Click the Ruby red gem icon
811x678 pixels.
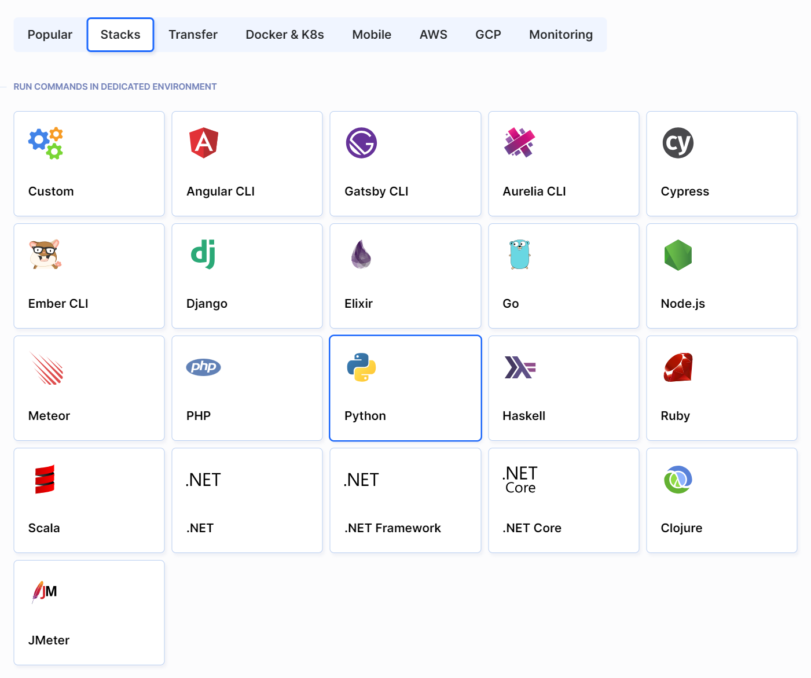click(x=678, y=367)
